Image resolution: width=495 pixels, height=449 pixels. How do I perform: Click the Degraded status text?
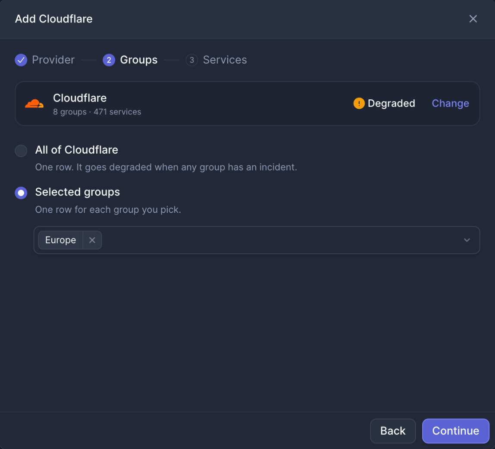391,103
